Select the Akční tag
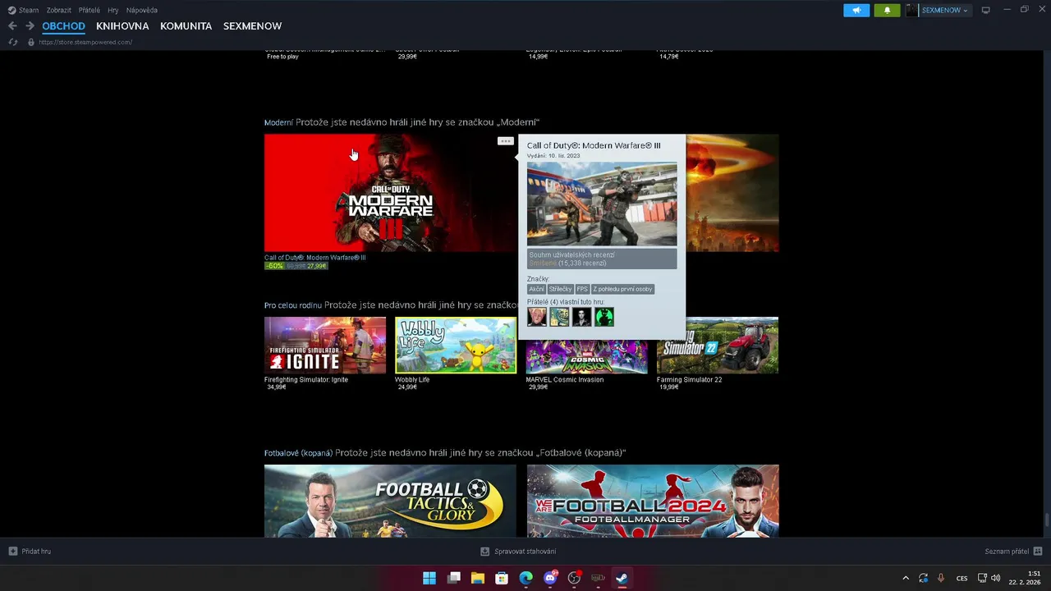The height and width of the screenshot is (591, 1051). [536, 289]
